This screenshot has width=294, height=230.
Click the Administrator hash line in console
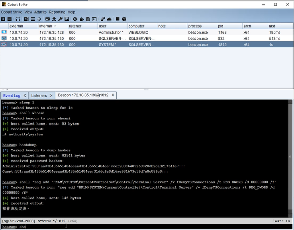point(94,166)
